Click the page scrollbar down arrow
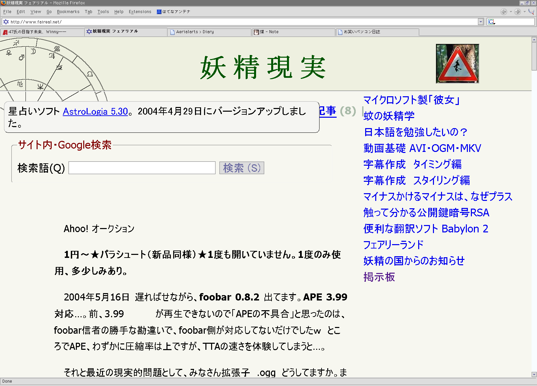 pyautogui.click(x=534, y=374)
